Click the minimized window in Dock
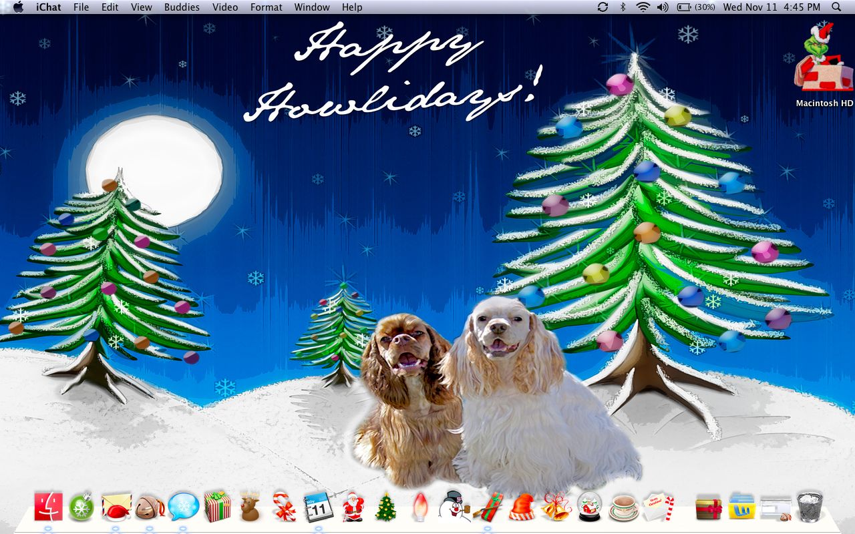 (775, 509)
